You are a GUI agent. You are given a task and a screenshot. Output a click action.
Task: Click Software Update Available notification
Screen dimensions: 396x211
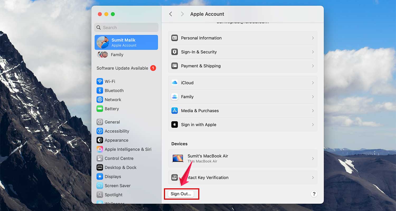(122, 68)
